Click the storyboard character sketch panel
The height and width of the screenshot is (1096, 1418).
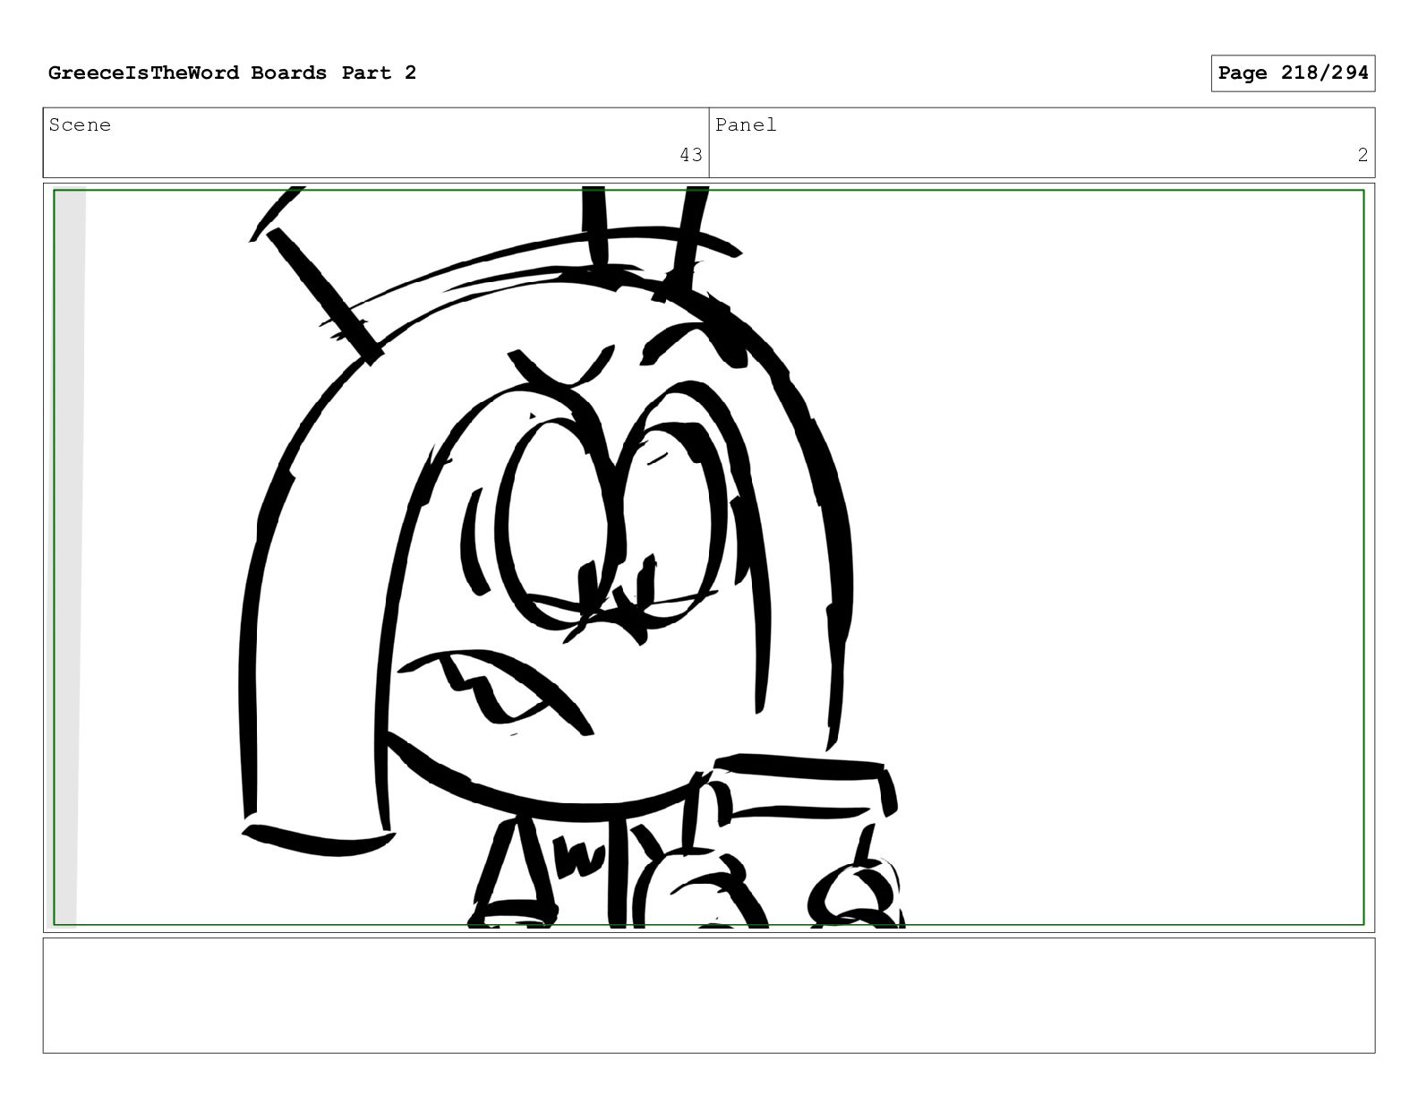[709, 558]
